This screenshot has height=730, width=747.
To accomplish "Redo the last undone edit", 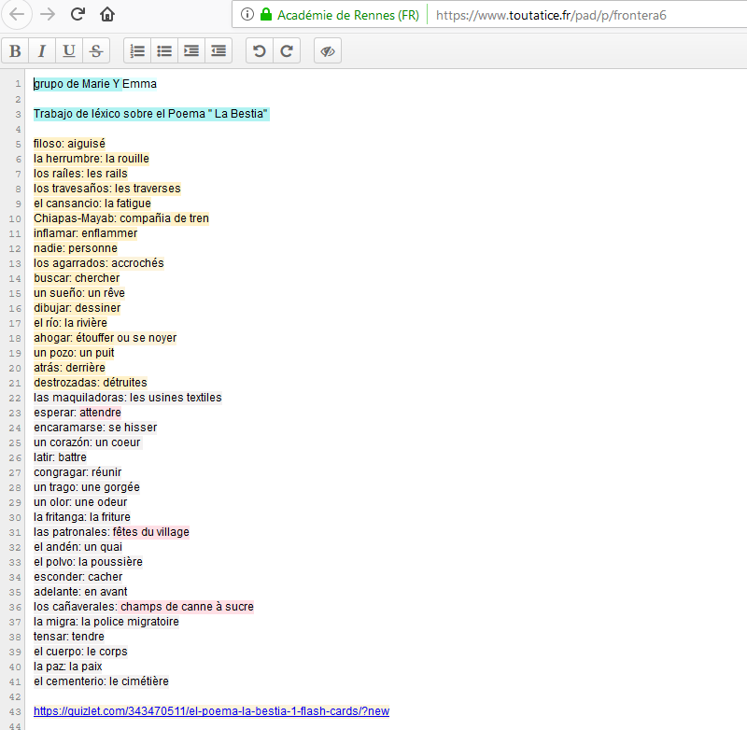I will (287, 51).
